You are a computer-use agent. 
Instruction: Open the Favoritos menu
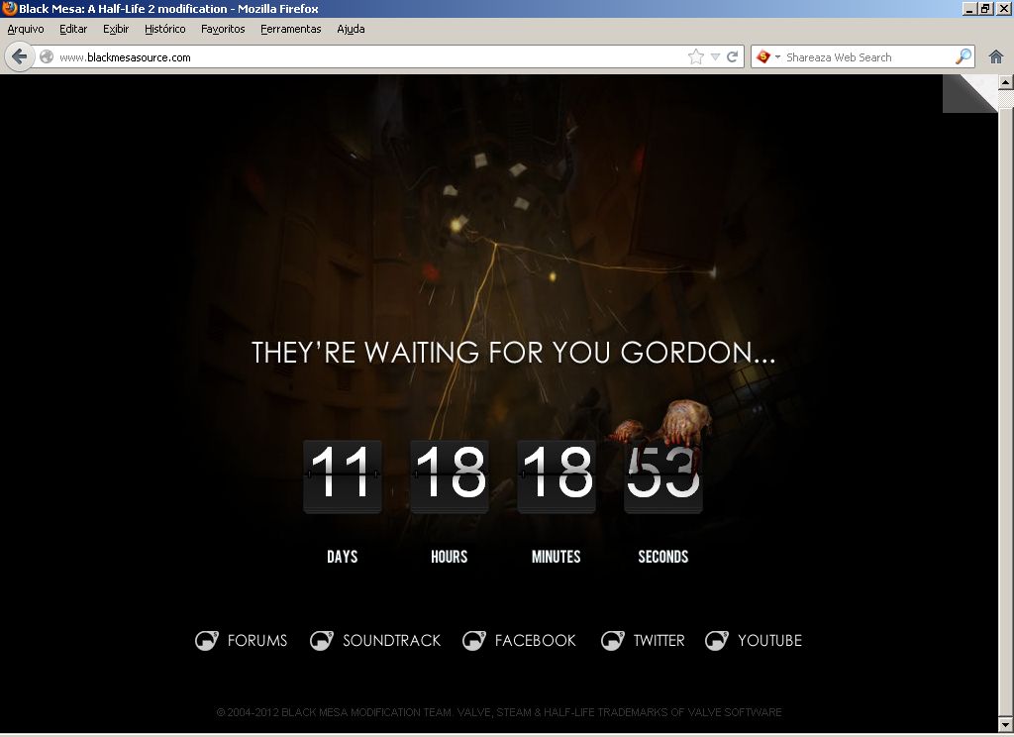tap(223, 29)
